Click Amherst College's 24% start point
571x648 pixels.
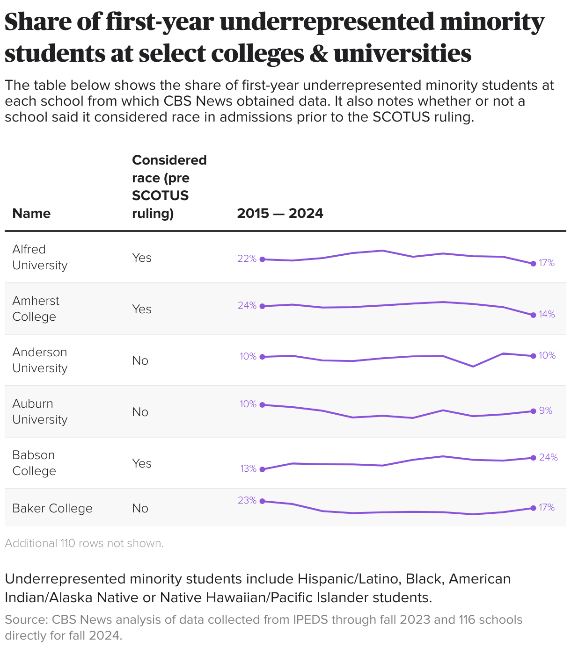[262, 306]
